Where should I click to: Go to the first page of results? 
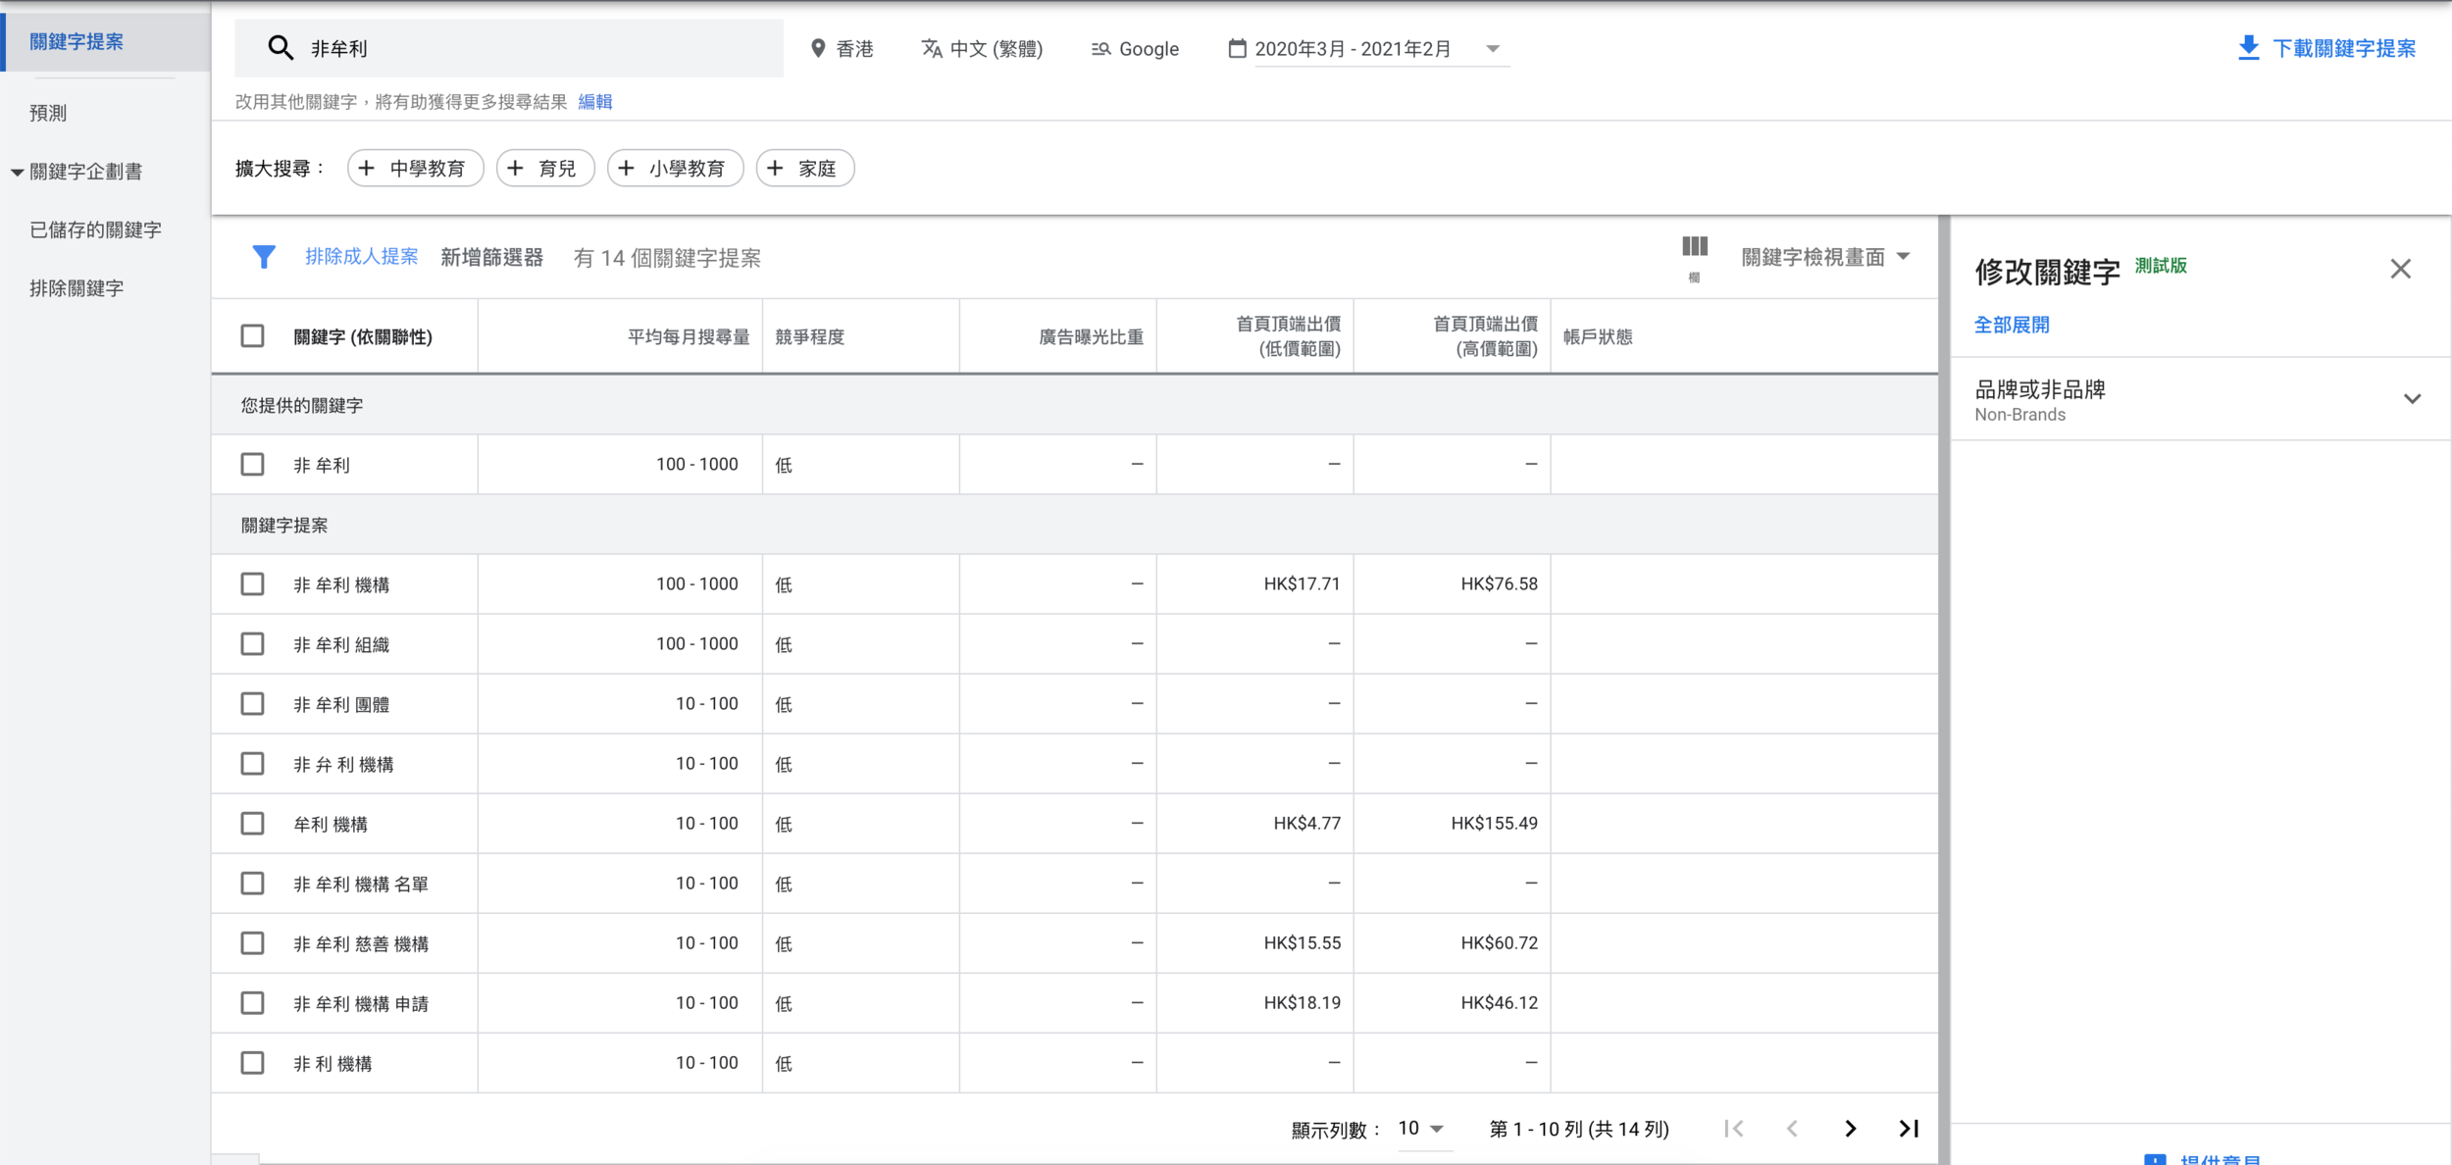coord(1734,1129)
